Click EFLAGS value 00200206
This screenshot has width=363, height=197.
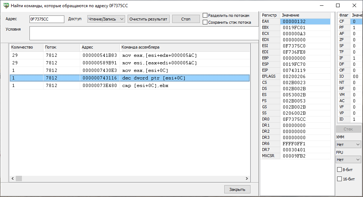click(305, 77)
